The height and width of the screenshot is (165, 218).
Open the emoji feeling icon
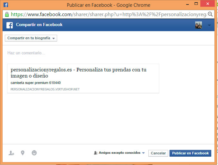coord(34,153)
